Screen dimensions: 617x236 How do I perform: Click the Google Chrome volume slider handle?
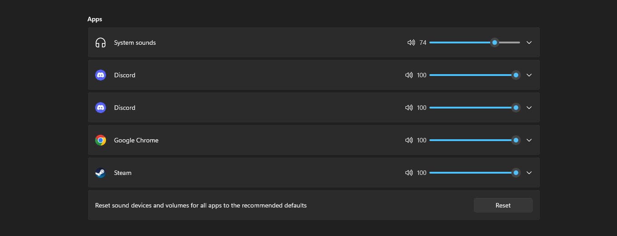click(x=516, y=140)
